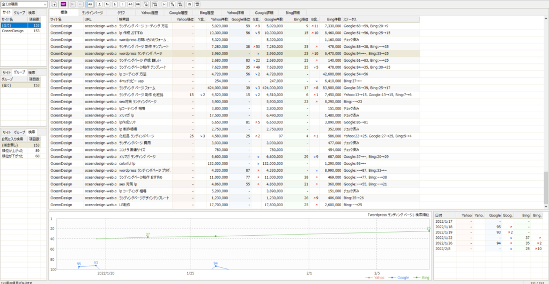Select the row ココナラ 画像サイズ
Viewport: 549px width, 284px height.
pyautogui.click(x=234, y=150)
